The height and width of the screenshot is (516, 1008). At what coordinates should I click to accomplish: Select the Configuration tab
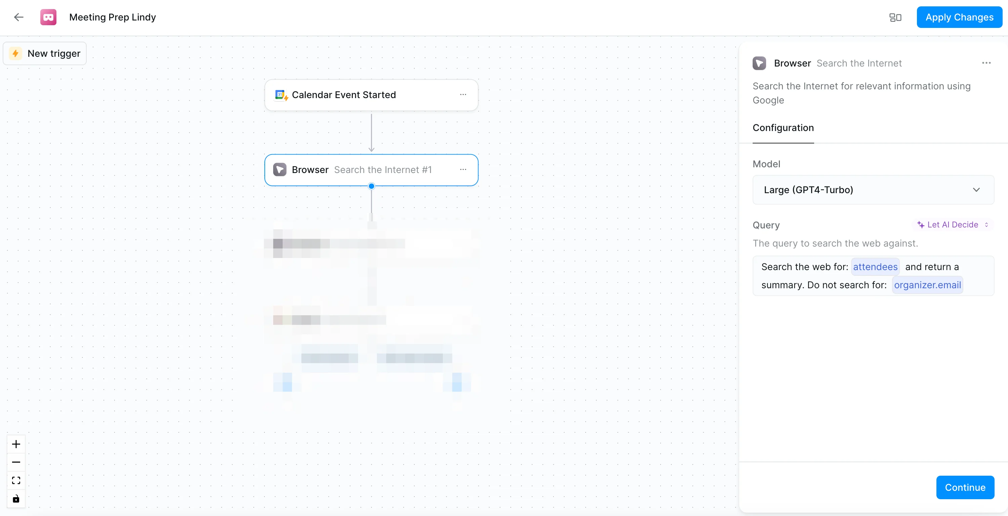coord(783,128)
